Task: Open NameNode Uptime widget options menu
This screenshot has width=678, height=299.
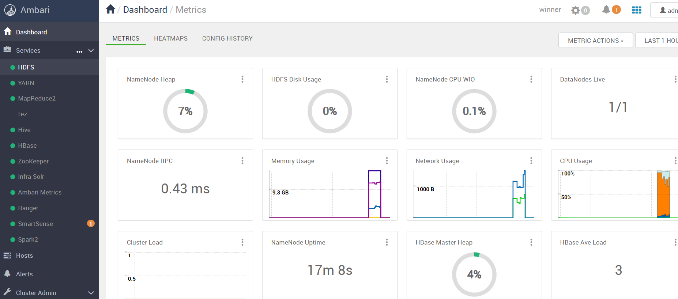Action: [x=387, y=242]
